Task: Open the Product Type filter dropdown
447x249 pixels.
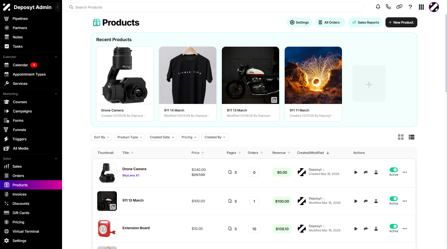Action: click(x=129, y=137)
